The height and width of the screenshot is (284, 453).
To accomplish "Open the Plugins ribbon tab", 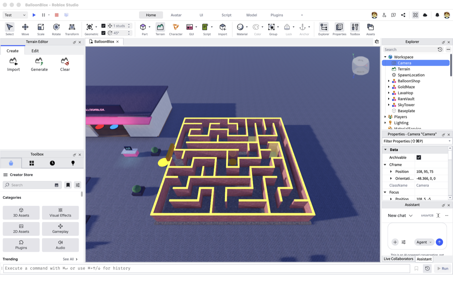I will (277, 15).
